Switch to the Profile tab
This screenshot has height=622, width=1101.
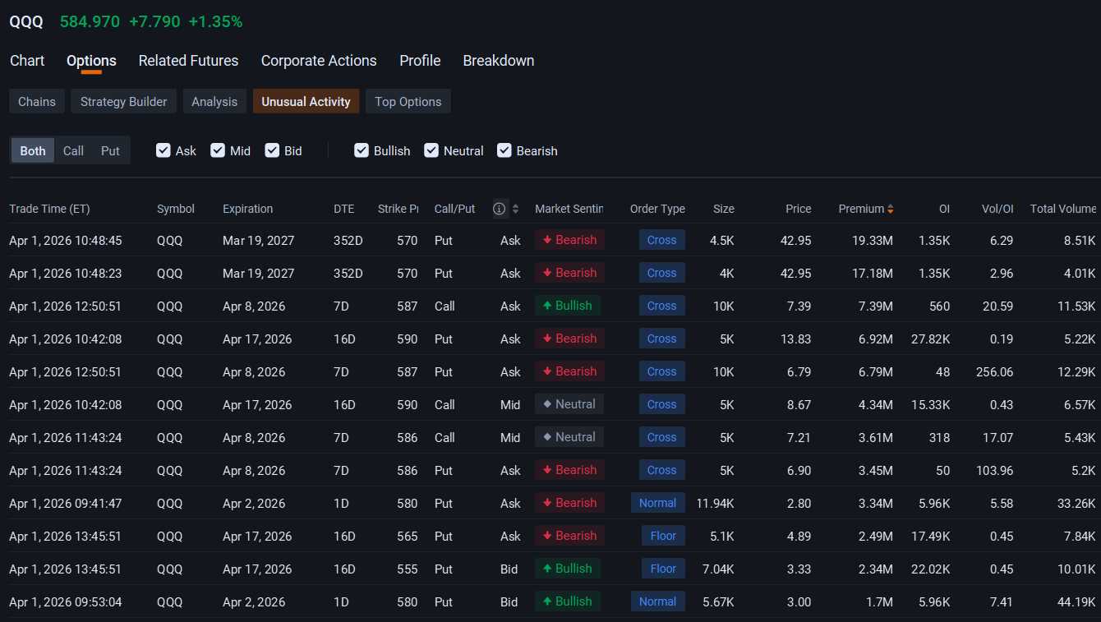tap(420, 61)
